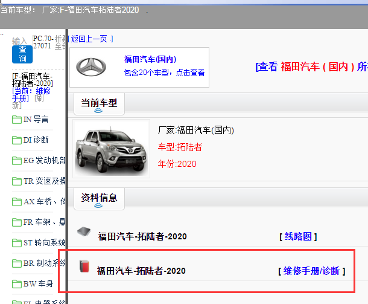Click folder icon beside TR 变速
Viewport: 368px width, 304px height.
tap(17, 181)
